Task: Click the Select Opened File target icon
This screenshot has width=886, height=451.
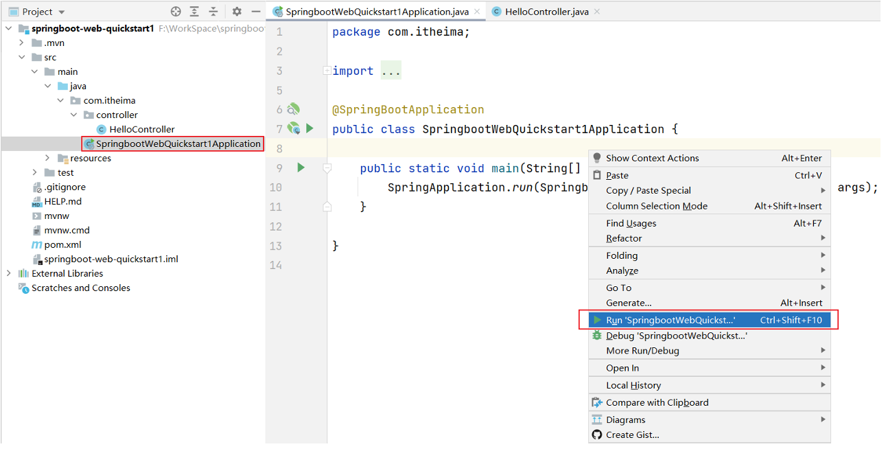Action: pos(176,11)
